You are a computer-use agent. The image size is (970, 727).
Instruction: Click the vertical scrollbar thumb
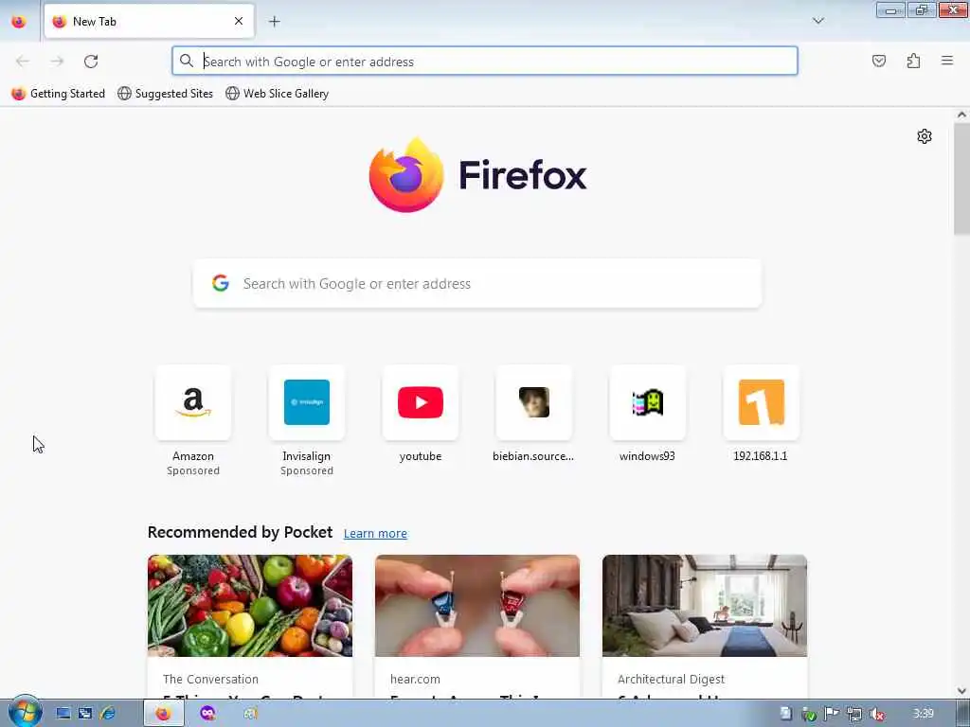click(961, 179)
